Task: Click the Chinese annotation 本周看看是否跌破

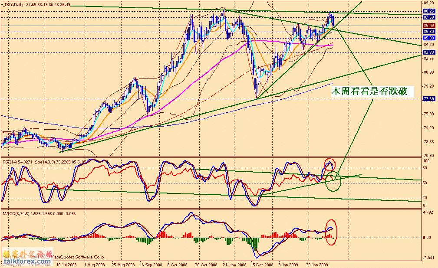Action: pyautogui.click(x=369, y=92)
